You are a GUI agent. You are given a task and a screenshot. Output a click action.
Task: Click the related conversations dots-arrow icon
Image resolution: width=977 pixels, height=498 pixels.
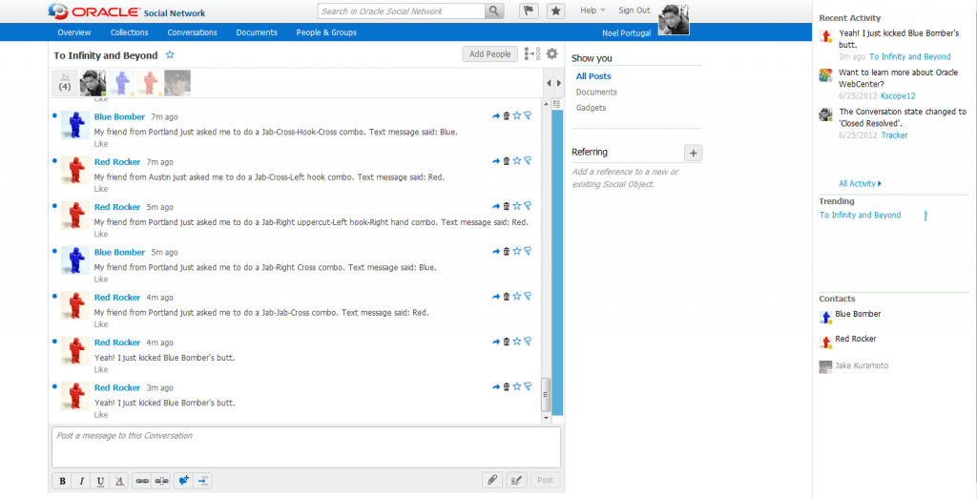[x=532, y=53]
